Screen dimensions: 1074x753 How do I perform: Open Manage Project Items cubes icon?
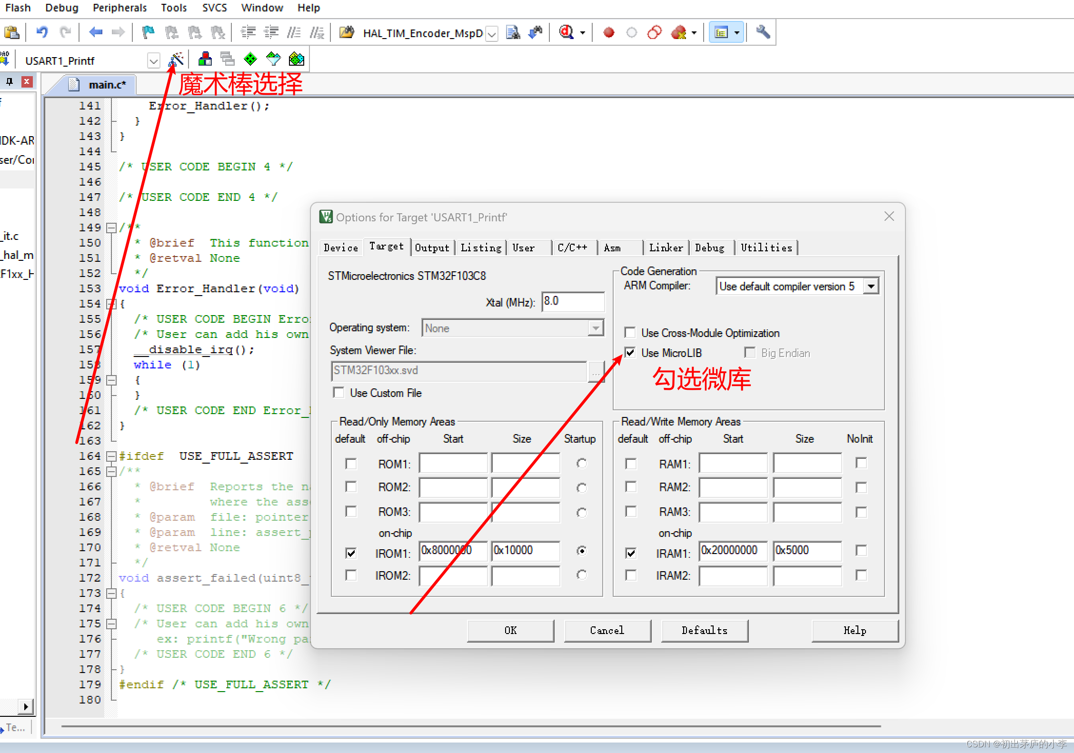tap(205, 59)
